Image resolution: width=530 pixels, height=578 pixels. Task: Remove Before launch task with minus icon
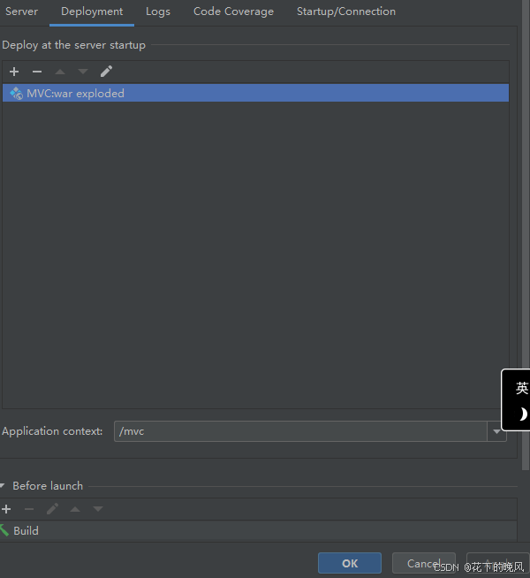click(29, 509)
